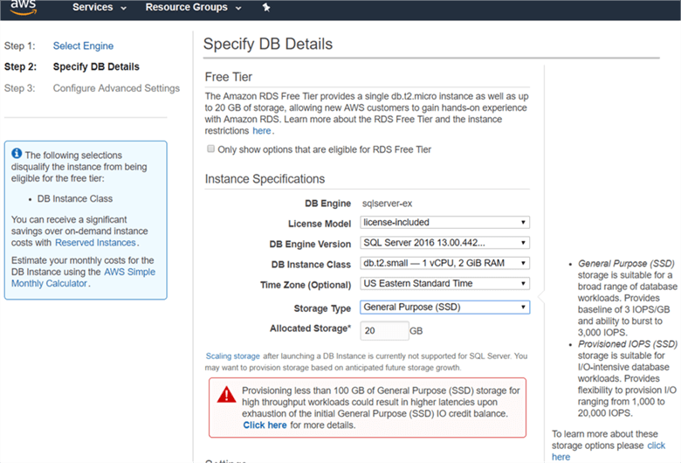Viewport: 681px width, 463px height.
Task: Open the Time Zone dropdown
Action: (444, 283)
